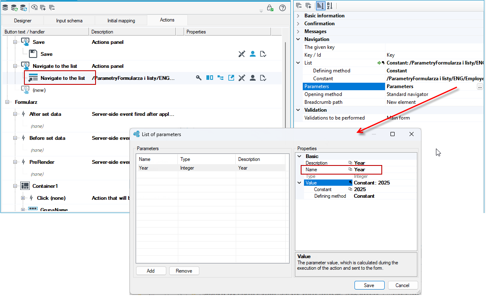Select the Year parameter row

click(x=211, y=168)
